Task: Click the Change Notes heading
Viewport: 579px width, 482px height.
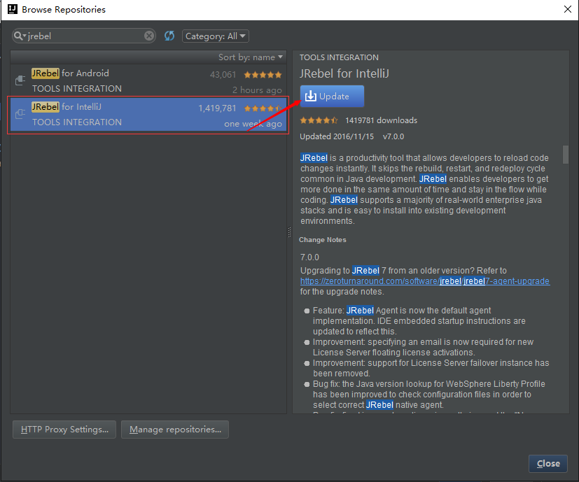Action: click(x=322, y=240)
